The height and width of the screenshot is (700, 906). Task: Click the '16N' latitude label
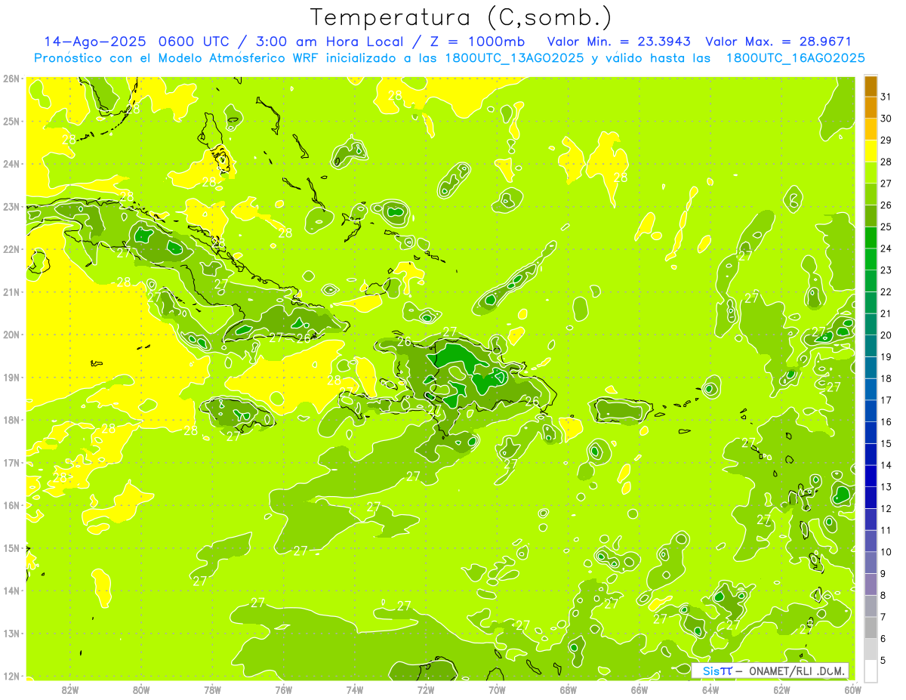(x=11, y=505)
